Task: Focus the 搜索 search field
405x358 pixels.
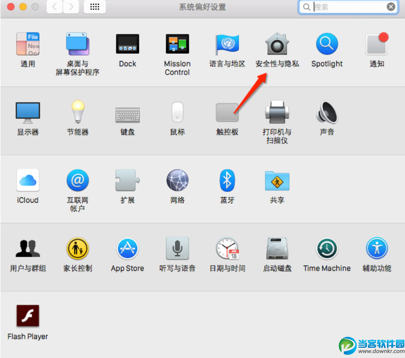Action: 348,7
